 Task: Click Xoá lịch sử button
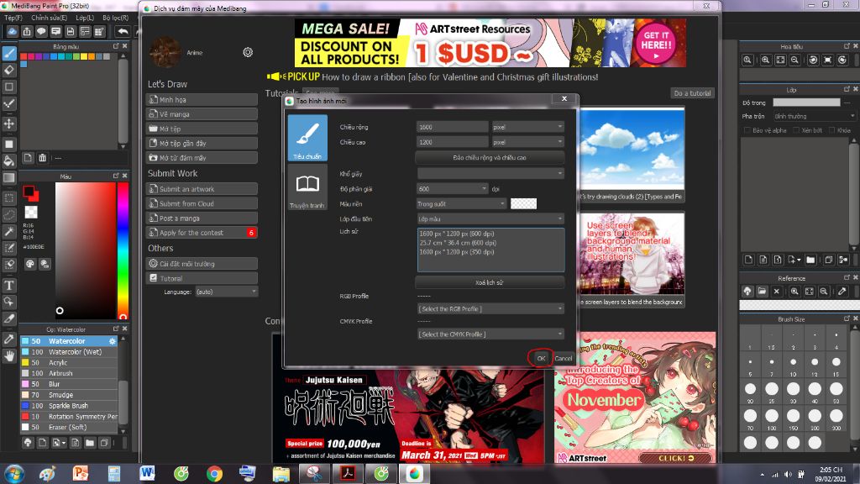[490, 282]
